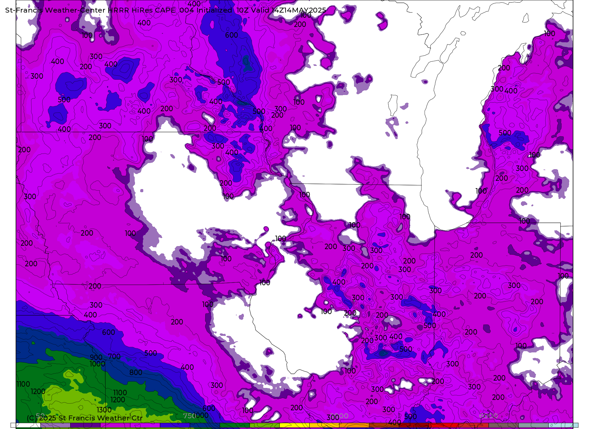Image resolution: width=589 pixels, height=429 pixels.
Task: Select the yellow swatch in the legend bar
Action: point(294,425)
